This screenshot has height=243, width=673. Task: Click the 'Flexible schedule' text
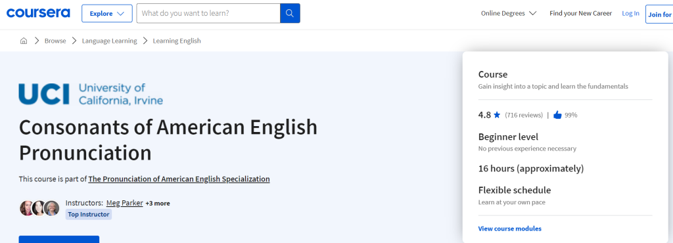pos(515,190)
